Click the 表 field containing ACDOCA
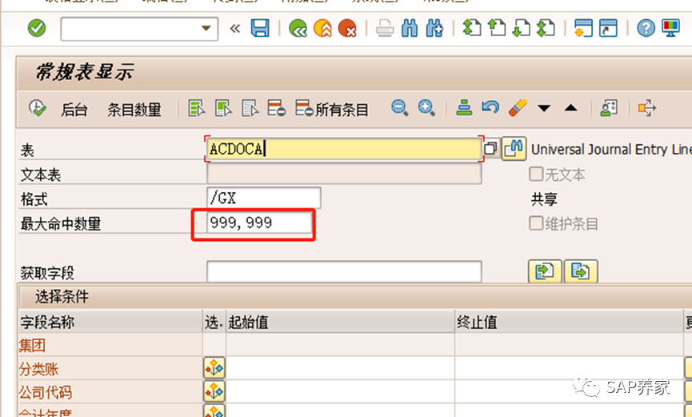 tap(344, 149)
